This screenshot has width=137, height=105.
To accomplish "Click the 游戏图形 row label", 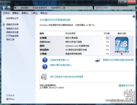I will click(44, 50).
